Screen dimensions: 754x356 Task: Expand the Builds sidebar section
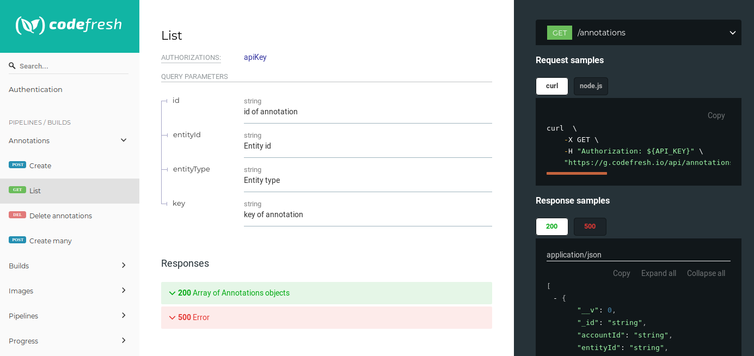(x=124, y=266)
